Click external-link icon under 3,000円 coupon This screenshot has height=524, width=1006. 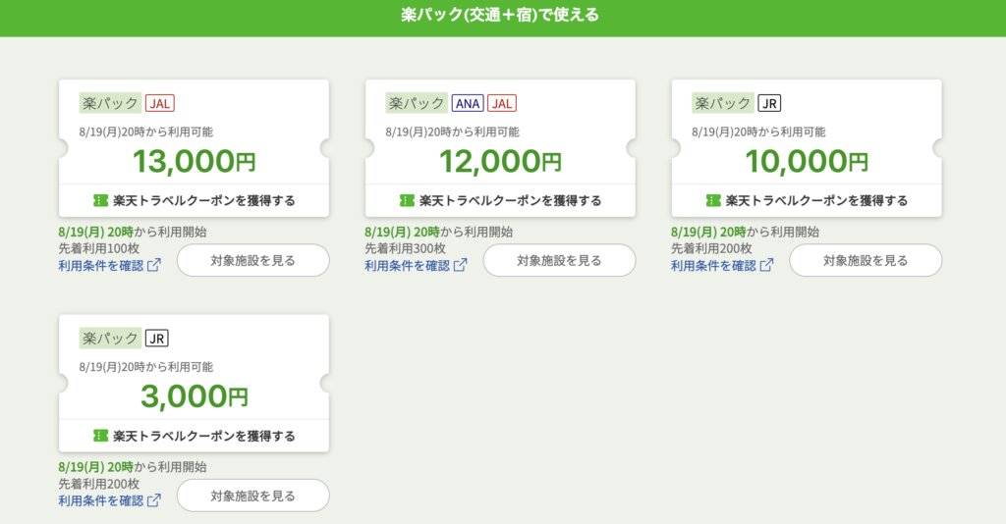coord(154,500)
